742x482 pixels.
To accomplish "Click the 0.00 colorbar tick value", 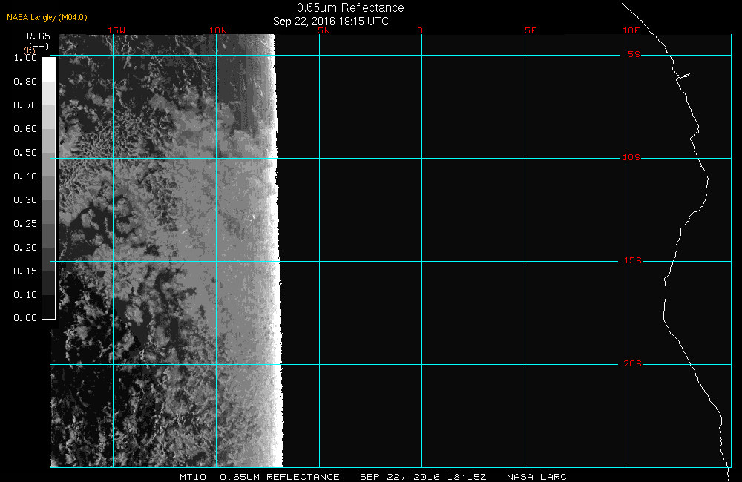I will (25, 318).
